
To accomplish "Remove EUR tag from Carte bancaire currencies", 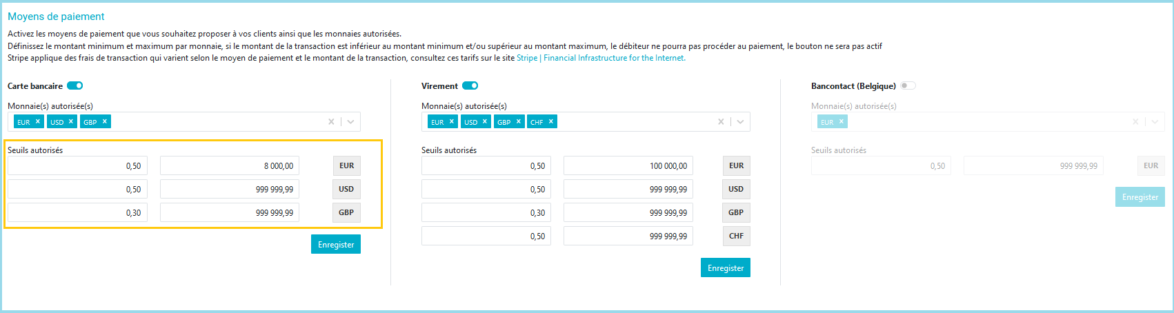I will pyautogui.click(x=38, y=121).
